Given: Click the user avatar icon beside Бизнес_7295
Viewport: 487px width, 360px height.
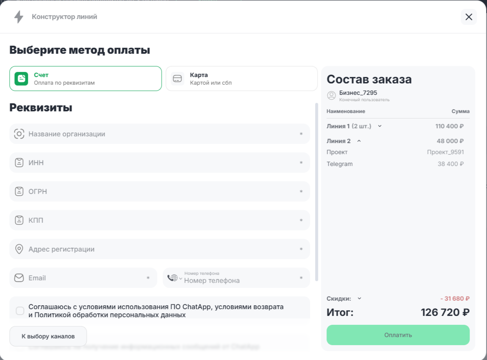Looking at the screenshot, I should click(332, 96).
